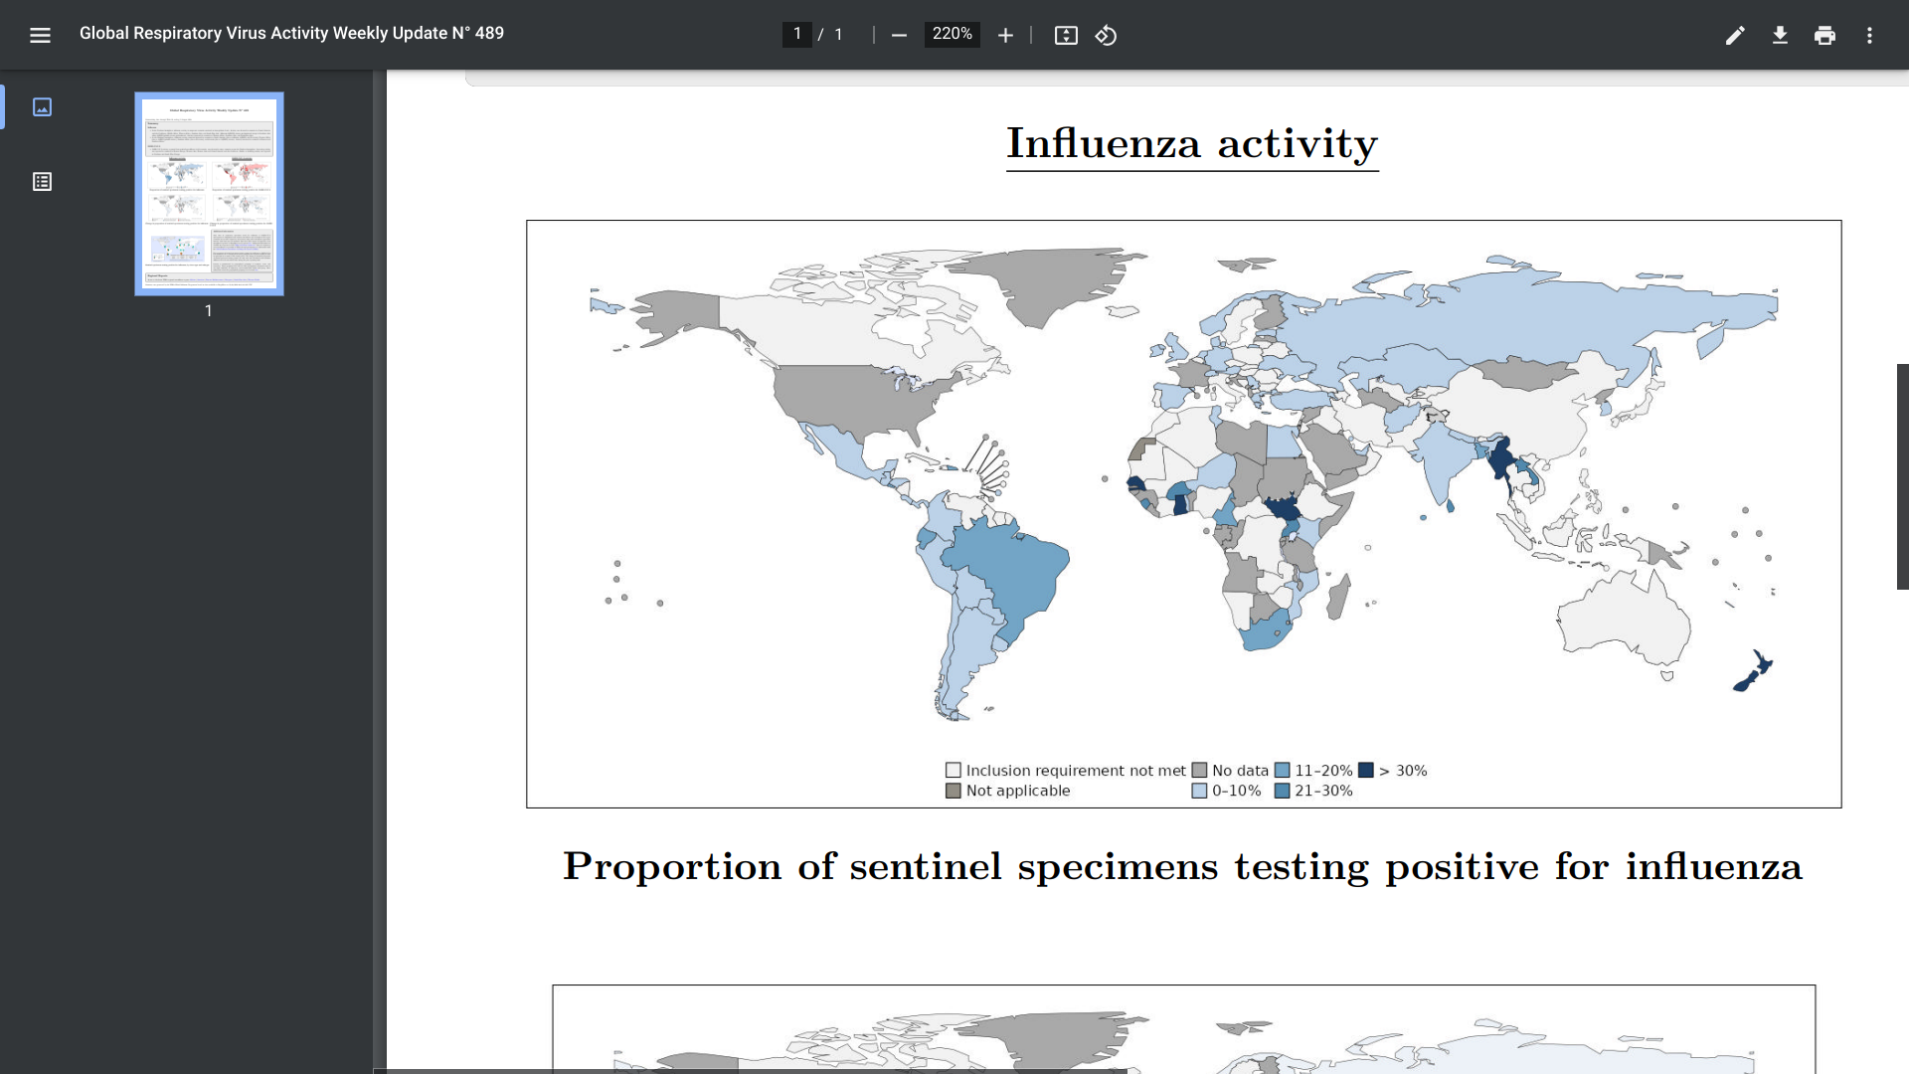1909x1074 pixels.
Task: Download the PDF file
Action: click(x=1780, y=35)
